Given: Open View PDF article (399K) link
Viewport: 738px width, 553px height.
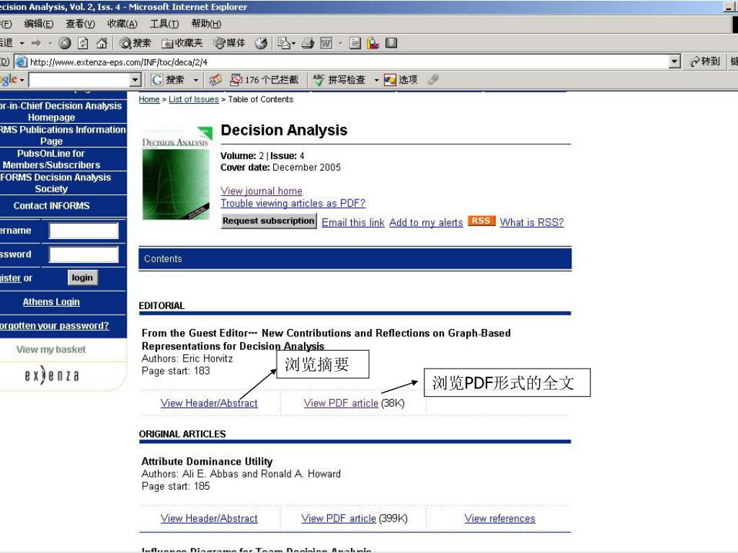Looking at the screenshot, I should point(339,518).
